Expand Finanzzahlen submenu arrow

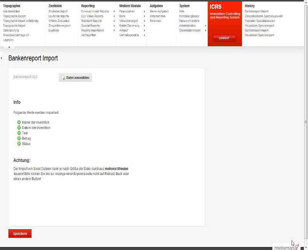coord(144,12)
